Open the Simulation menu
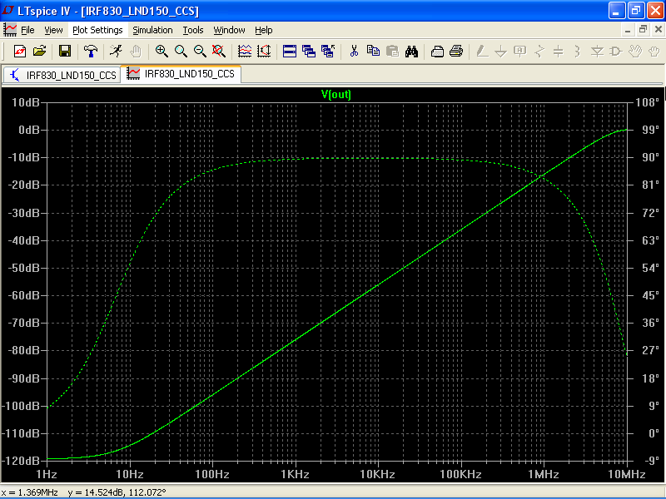666x499 pixels. pos(152,30)
